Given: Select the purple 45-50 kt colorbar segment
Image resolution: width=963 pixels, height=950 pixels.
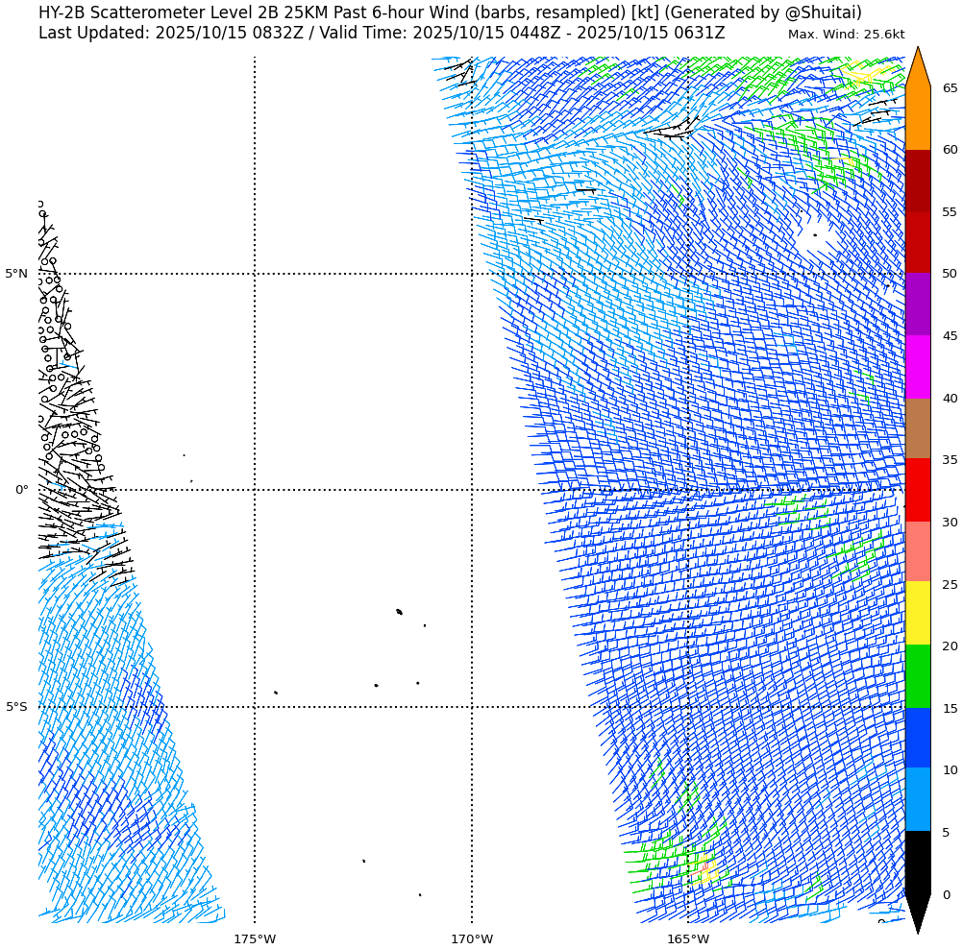Looking at the screenshot, I should [918, 304].
